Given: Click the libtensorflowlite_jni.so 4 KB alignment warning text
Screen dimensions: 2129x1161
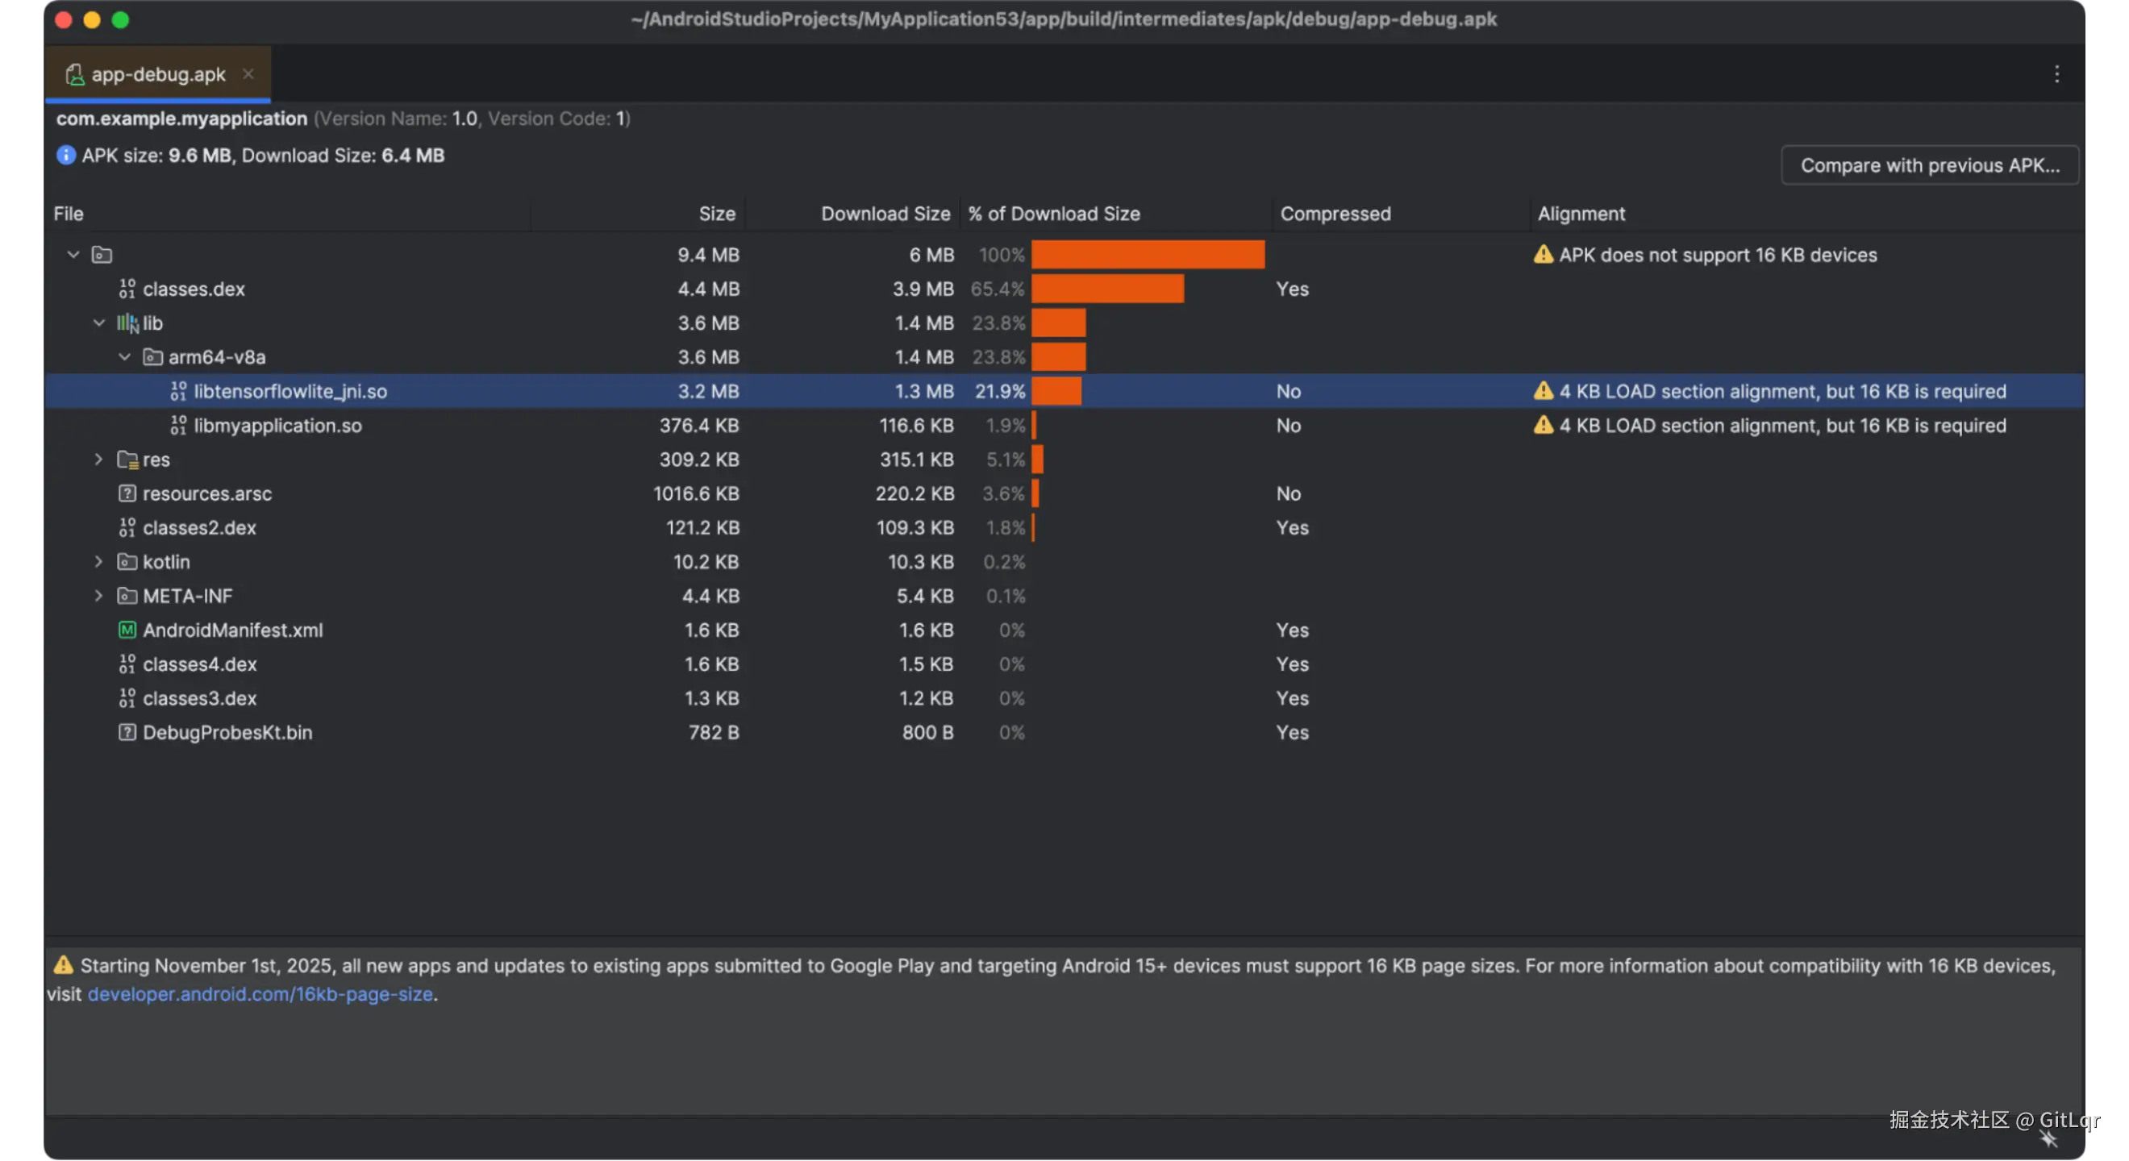Looking at the screenshot, I should (1783, 391).
